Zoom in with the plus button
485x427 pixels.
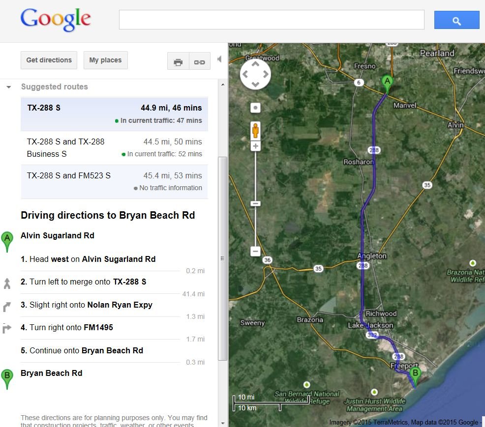tap(255, 146)
